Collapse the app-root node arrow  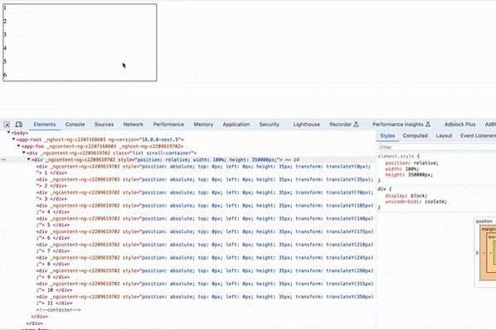[14, 139]
